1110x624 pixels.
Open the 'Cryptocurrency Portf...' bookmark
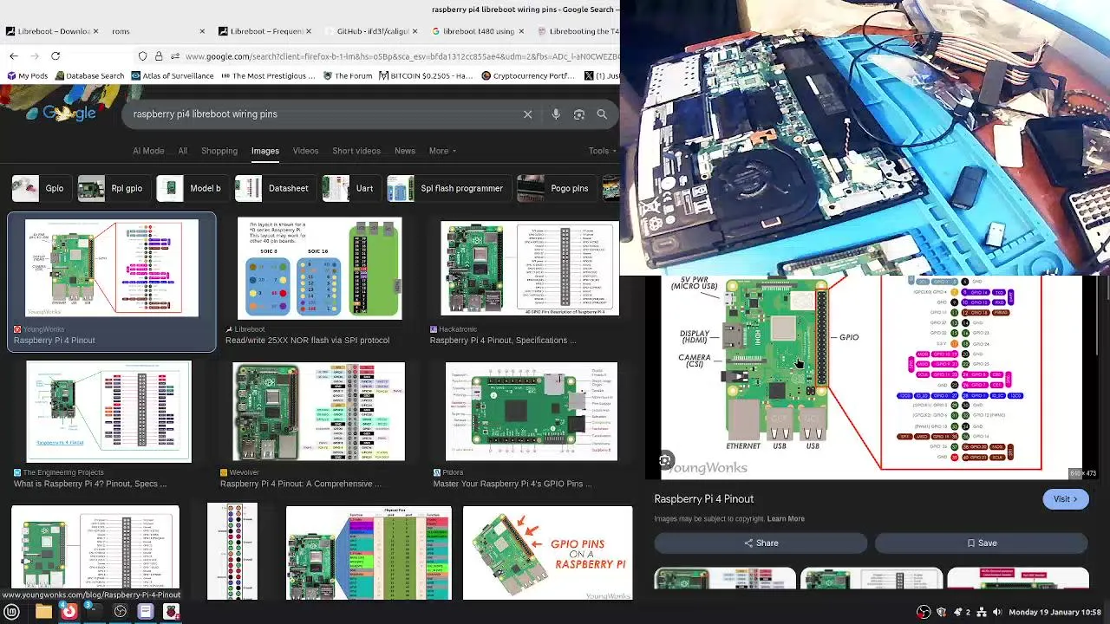pos(527,75)
